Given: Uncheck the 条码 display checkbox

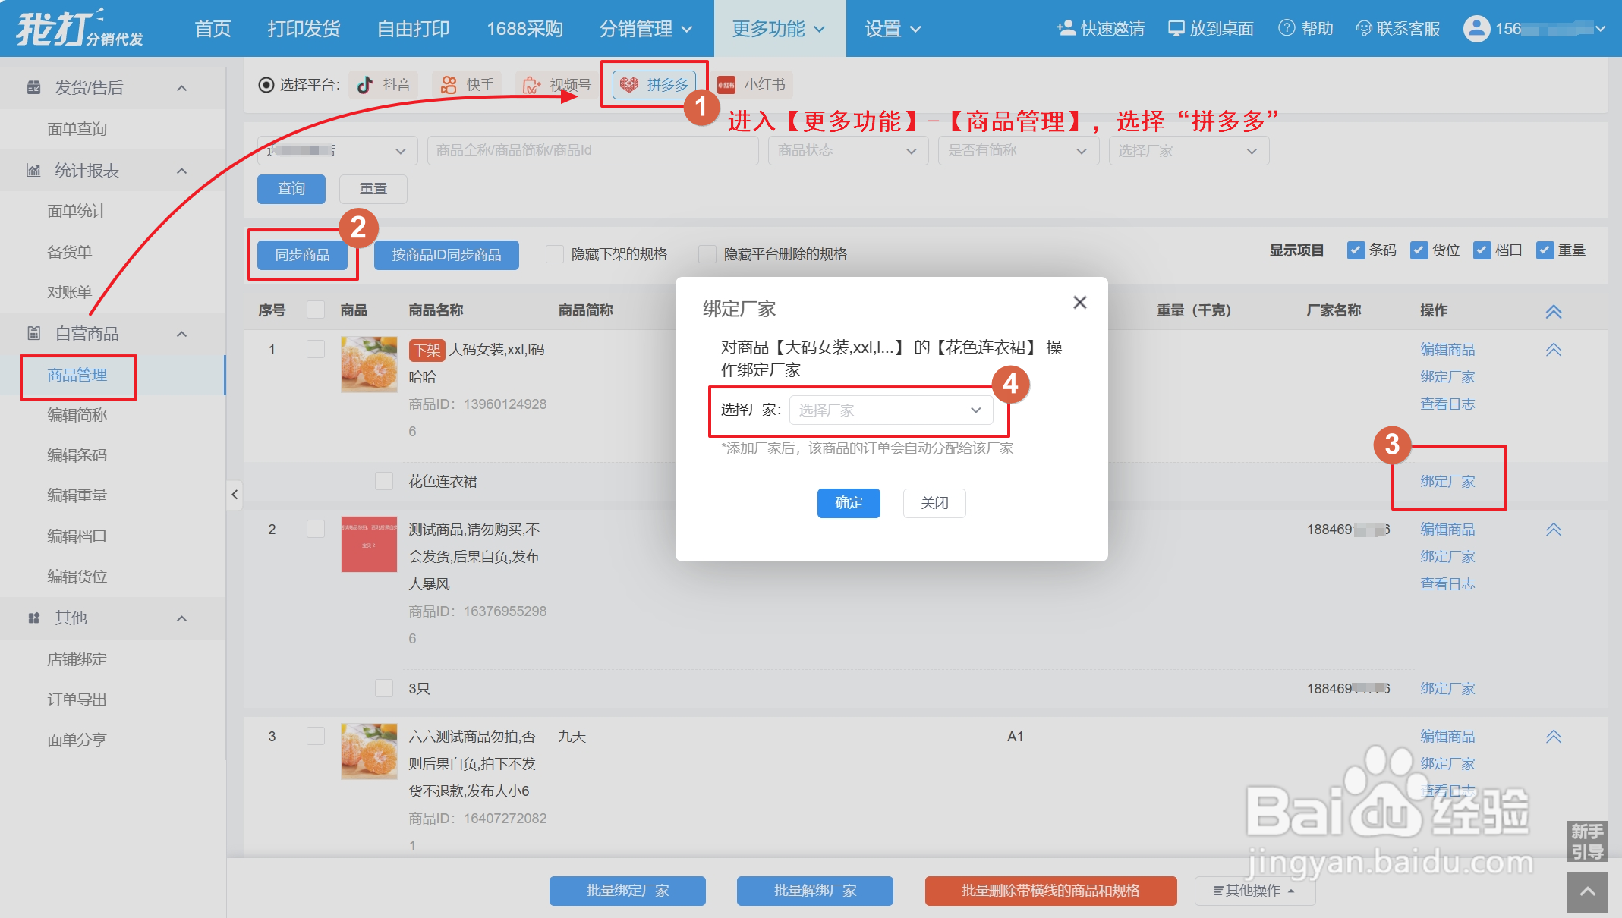Looking at the screenshot, I should point(1356,250).
